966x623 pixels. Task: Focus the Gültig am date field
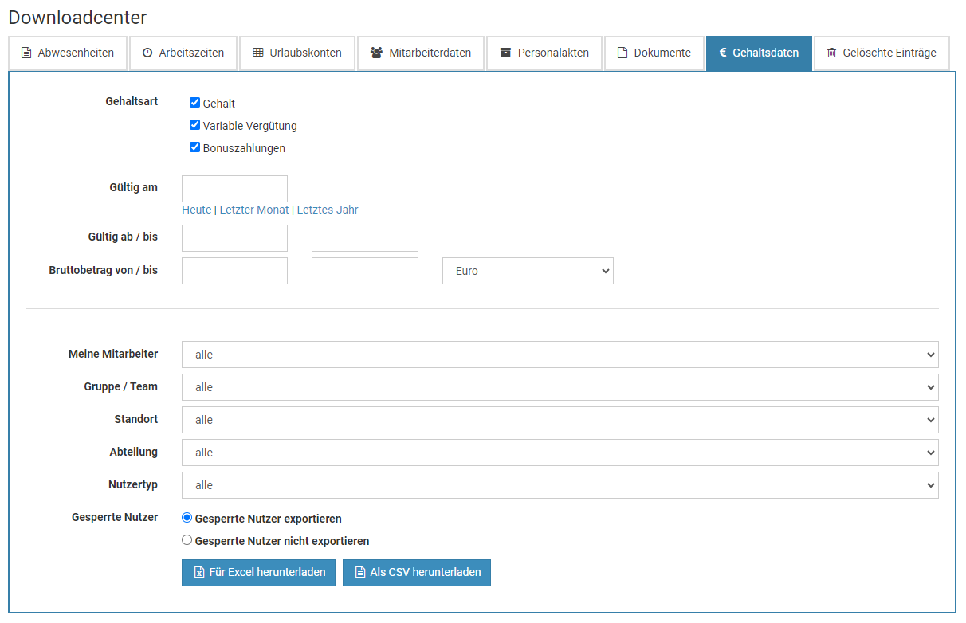(x=234, y=189)
